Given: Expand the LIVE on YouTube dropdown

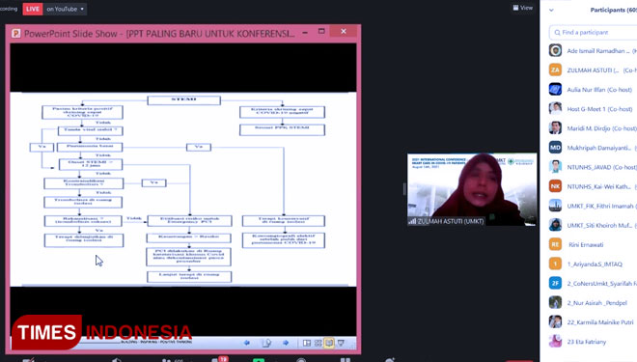Looking at the screenshot, I should (65, 9).
